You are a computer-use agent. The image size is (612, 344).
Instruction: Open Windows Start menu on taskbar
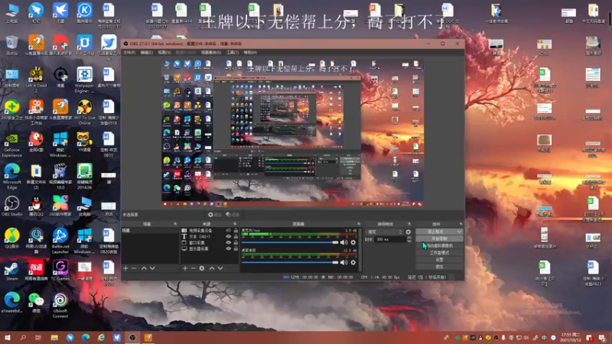tap(8, 337)
